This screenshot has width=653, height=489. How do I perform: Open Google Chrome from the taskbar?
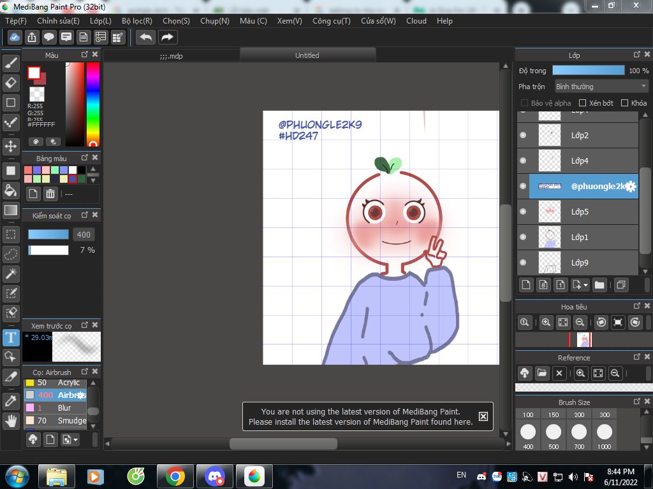tap(175, 476)
